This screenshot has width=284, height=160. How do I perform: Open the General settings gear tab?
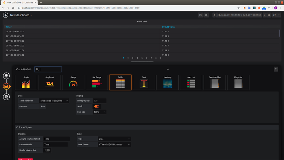6,97
